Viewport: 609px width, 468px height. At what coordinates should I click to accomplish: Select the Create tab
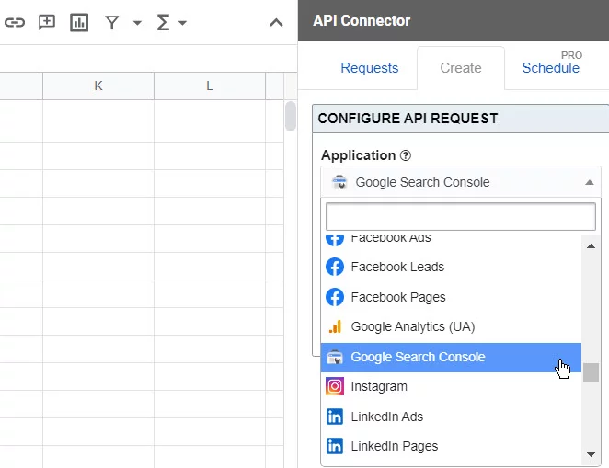coord(461,68)
